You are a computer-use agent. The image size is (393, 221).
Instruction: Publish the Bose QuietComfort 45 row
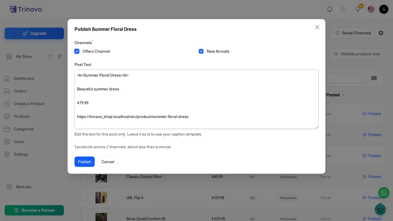[372, 218]
